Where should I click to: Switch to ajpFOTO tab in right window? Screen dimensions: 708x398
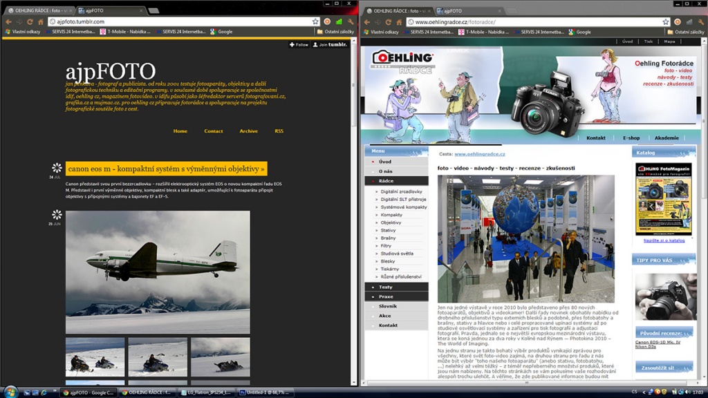tap(469, 11)
